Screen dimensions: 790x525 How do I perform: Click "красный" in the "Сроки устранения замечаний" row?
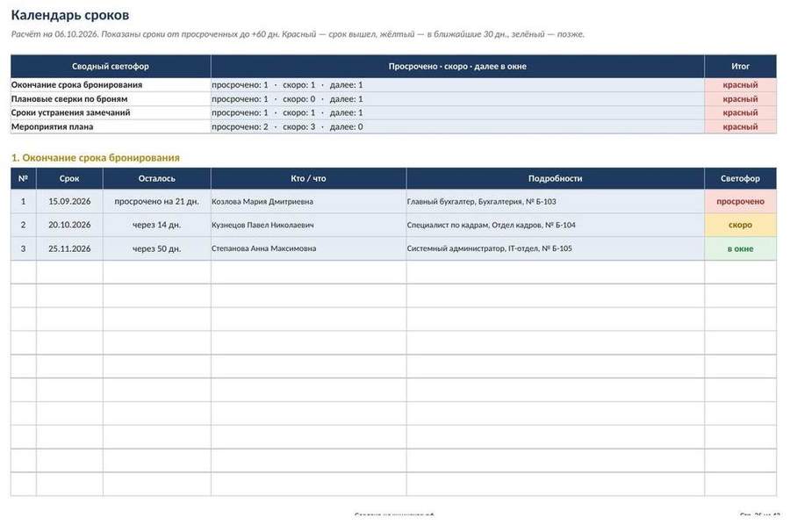click(740, 112)
